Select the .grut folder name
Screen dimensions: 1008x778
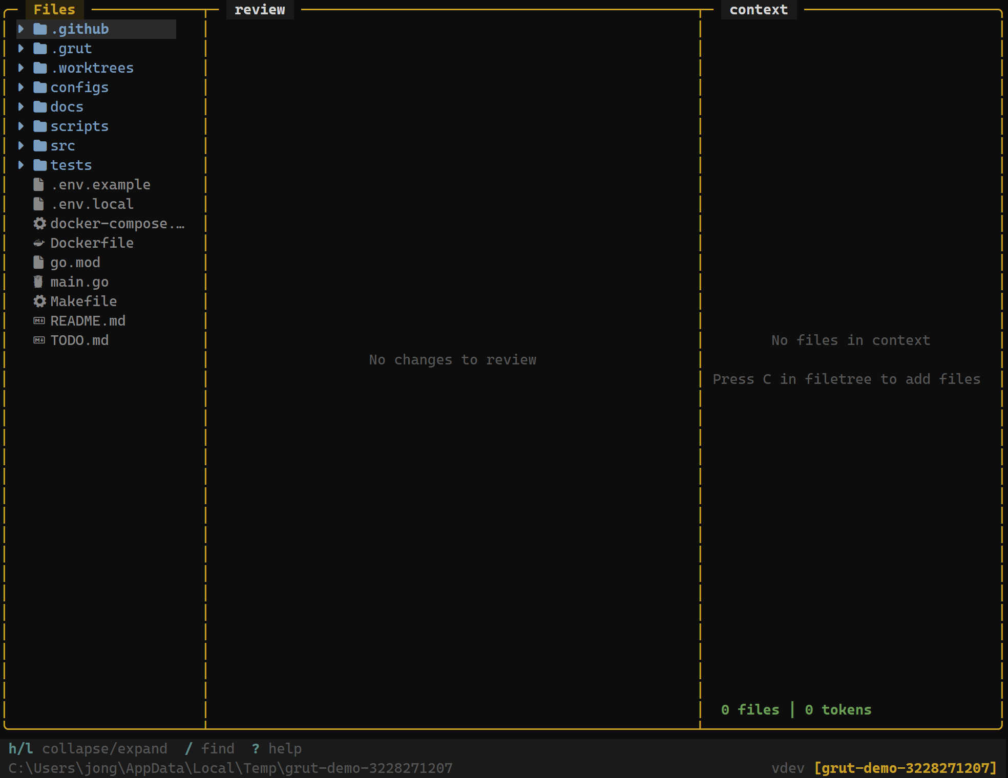click(71, 49)
